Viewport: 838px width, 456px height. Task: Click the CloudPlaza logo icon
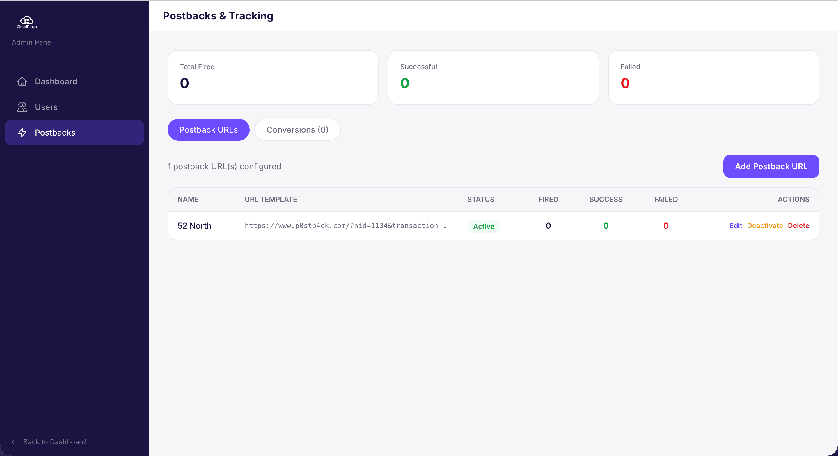[x=27, y=22]
